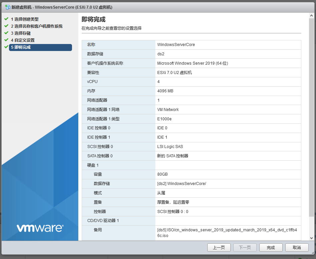Click the adapter type E1000e
The width and height of the screenshot is (316, 259).
(164, 119)
